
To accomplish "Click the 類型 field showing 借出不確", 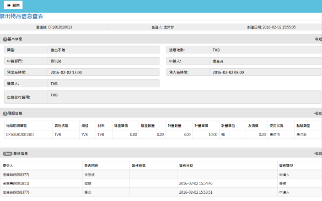I will pyautogui.click(x=103, y=49).
